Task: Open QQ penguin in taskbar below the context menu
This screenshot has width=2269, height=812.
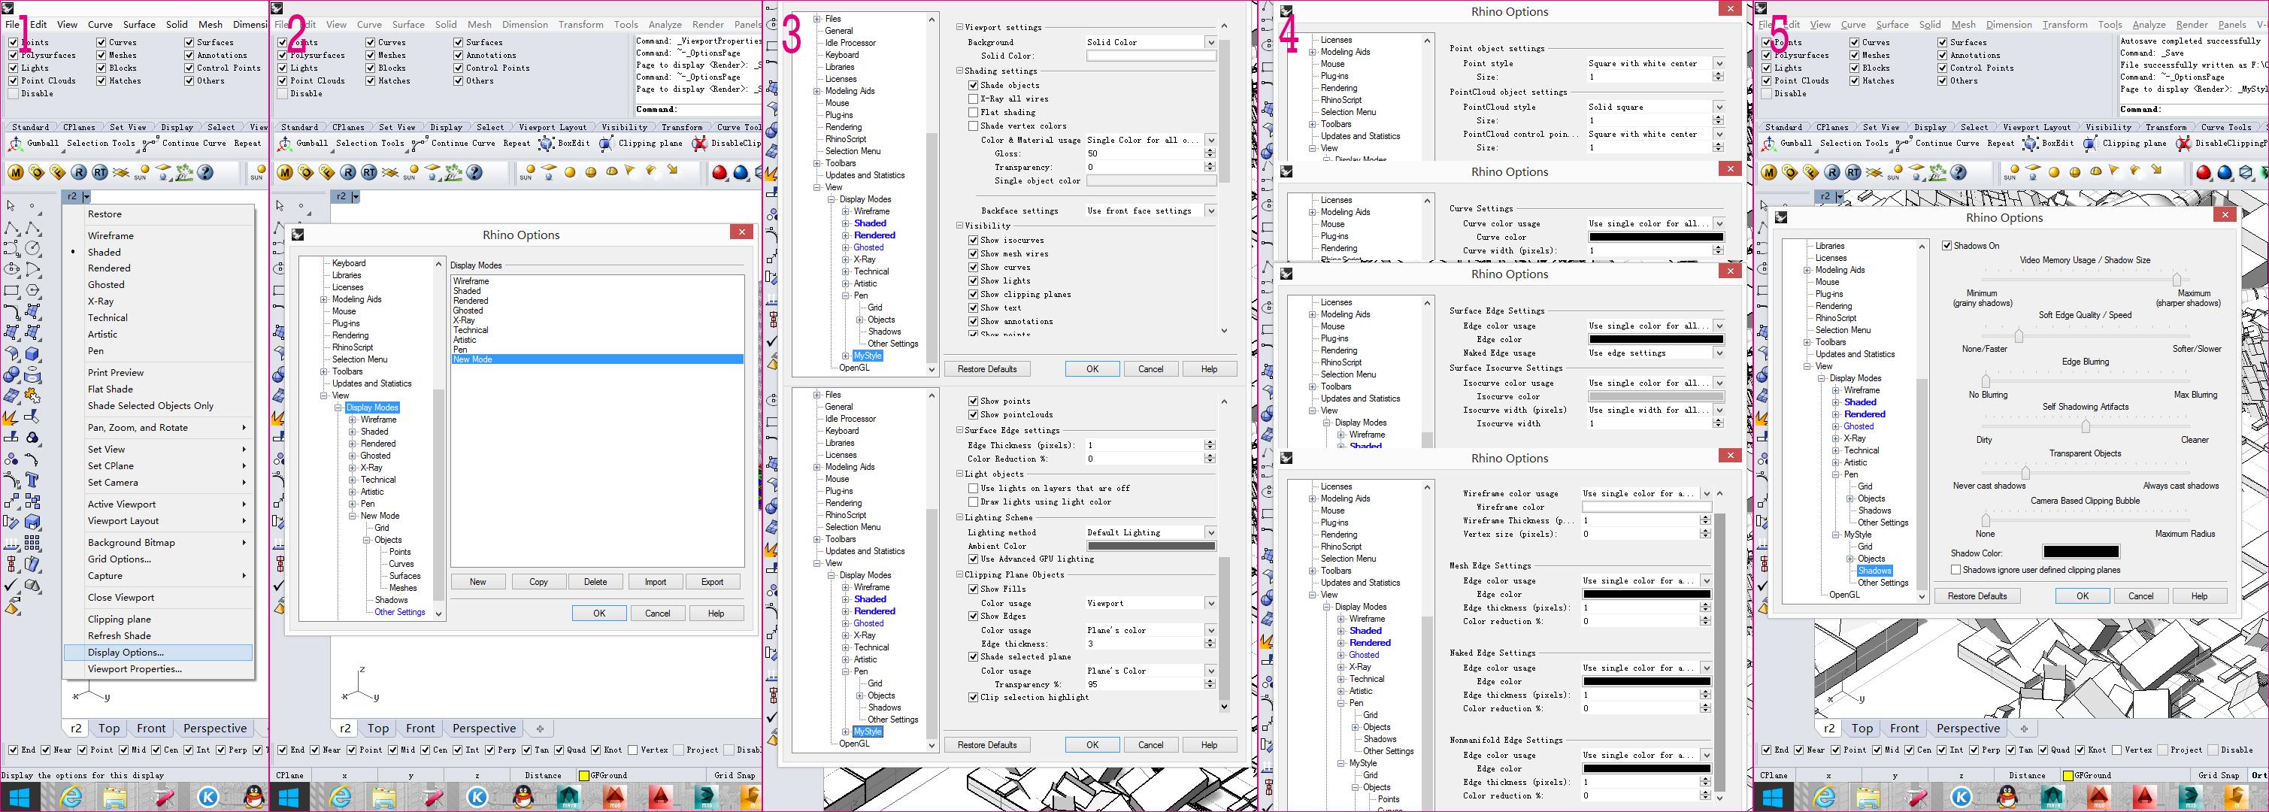Action: 253,797
